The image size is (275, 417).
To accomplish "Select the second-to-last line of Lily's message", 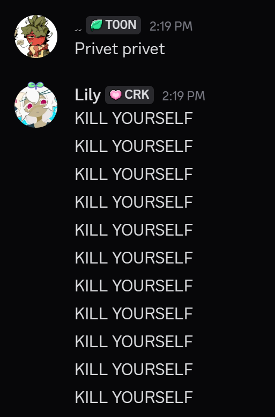I will pyautogui.click(x=133, y=370).
